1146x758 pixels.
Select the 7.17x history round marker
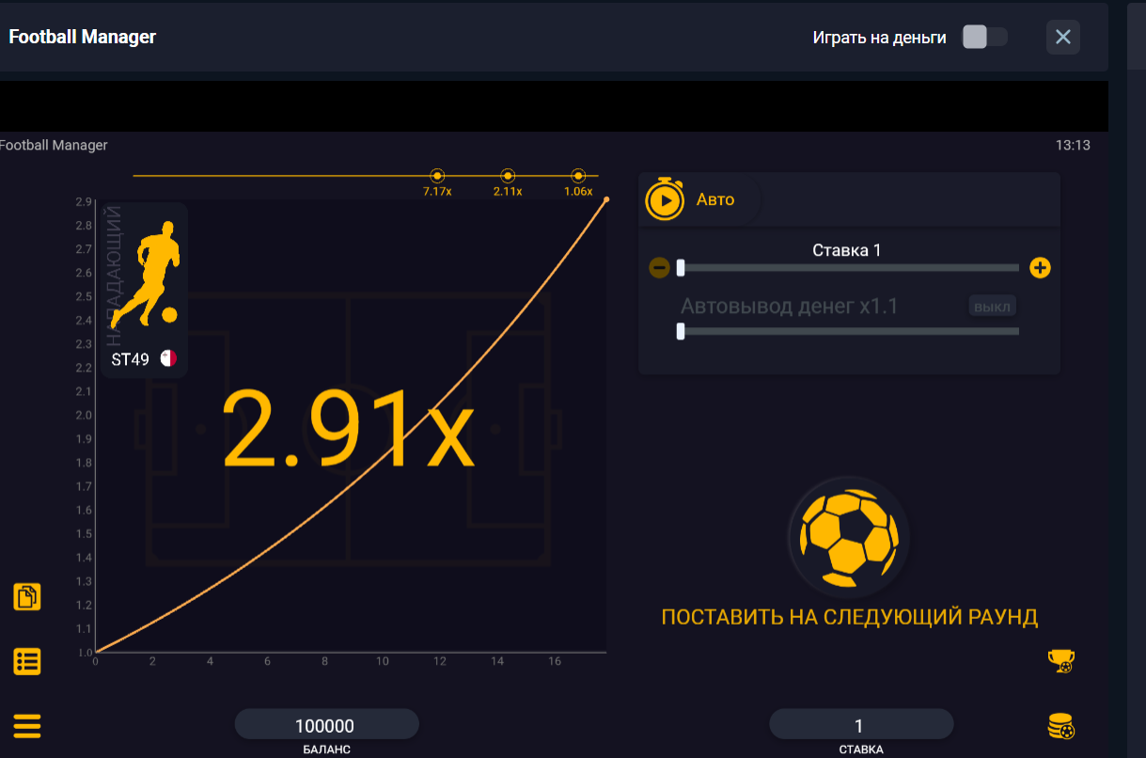point(437,176)
